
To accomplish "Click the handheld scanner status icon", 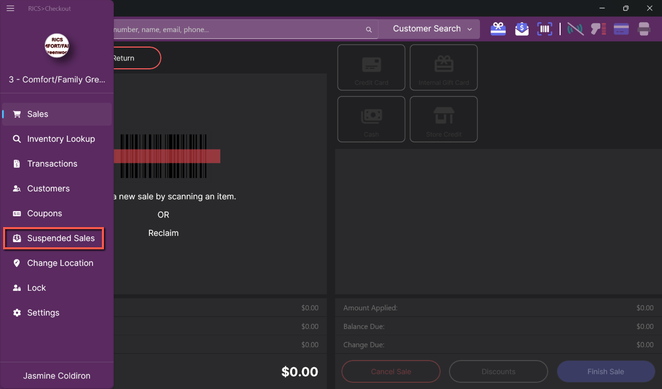I will [598, 29].
